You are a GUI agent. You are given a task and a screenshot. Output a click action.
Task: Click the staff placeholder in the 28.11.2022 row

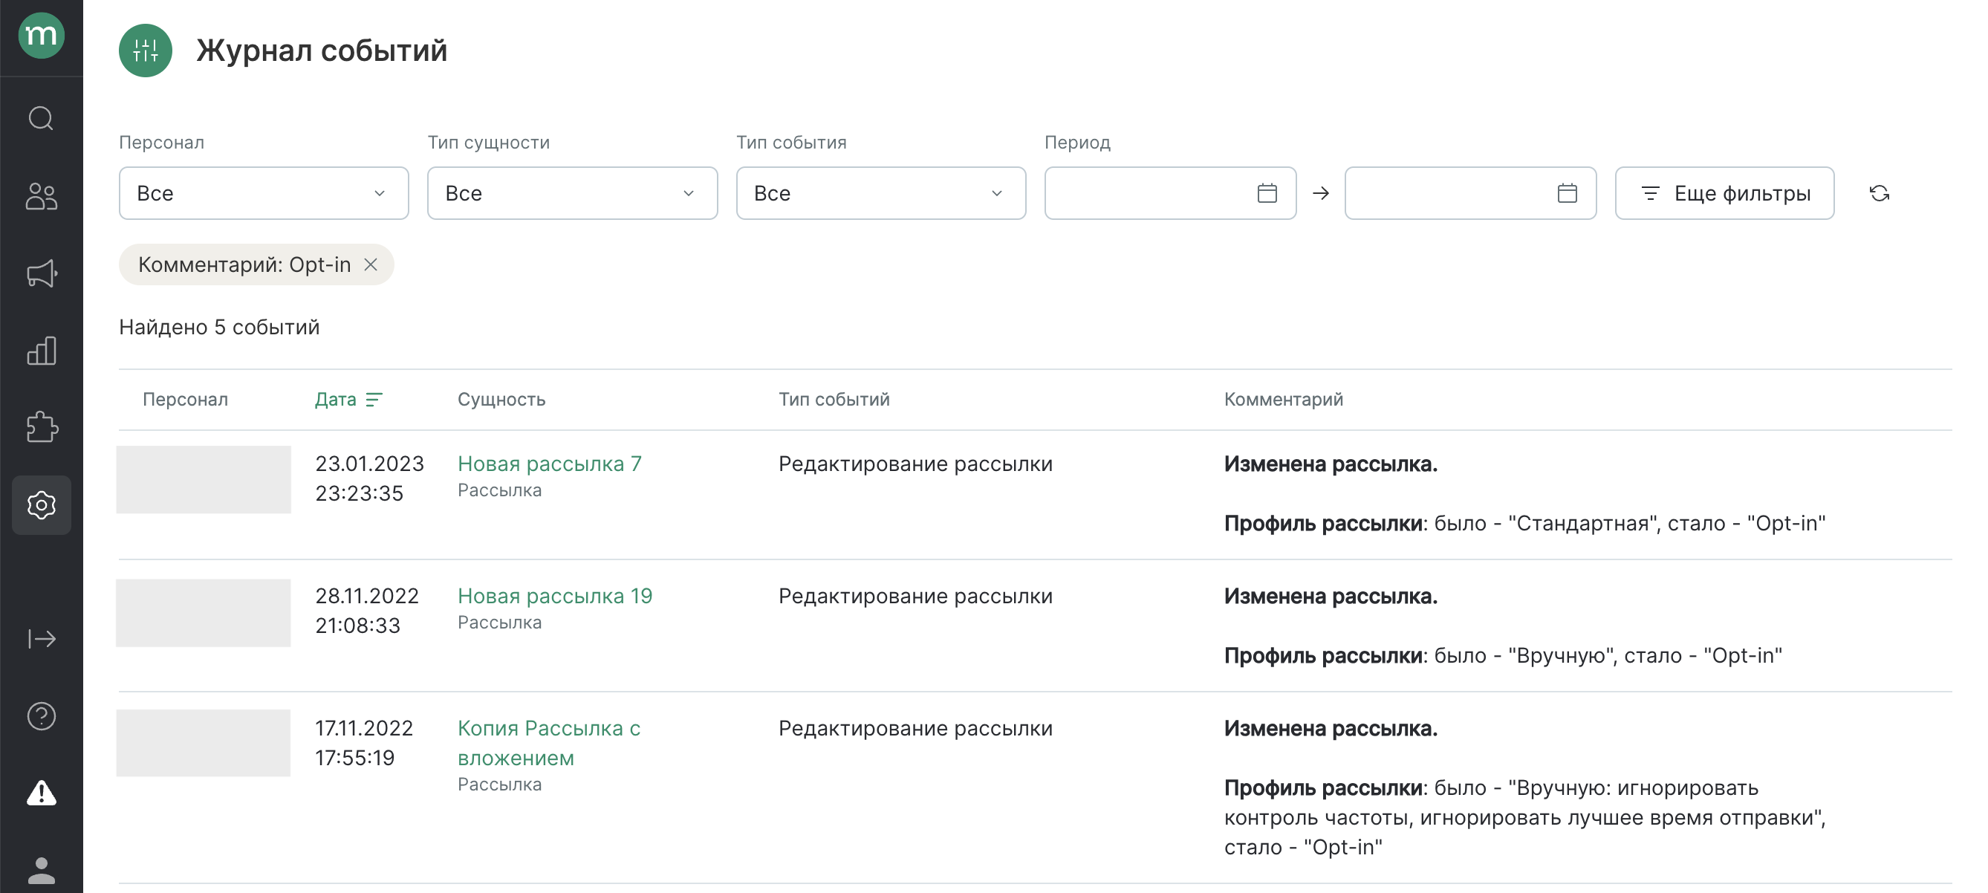pyautogui.click(x=204, y=613)
